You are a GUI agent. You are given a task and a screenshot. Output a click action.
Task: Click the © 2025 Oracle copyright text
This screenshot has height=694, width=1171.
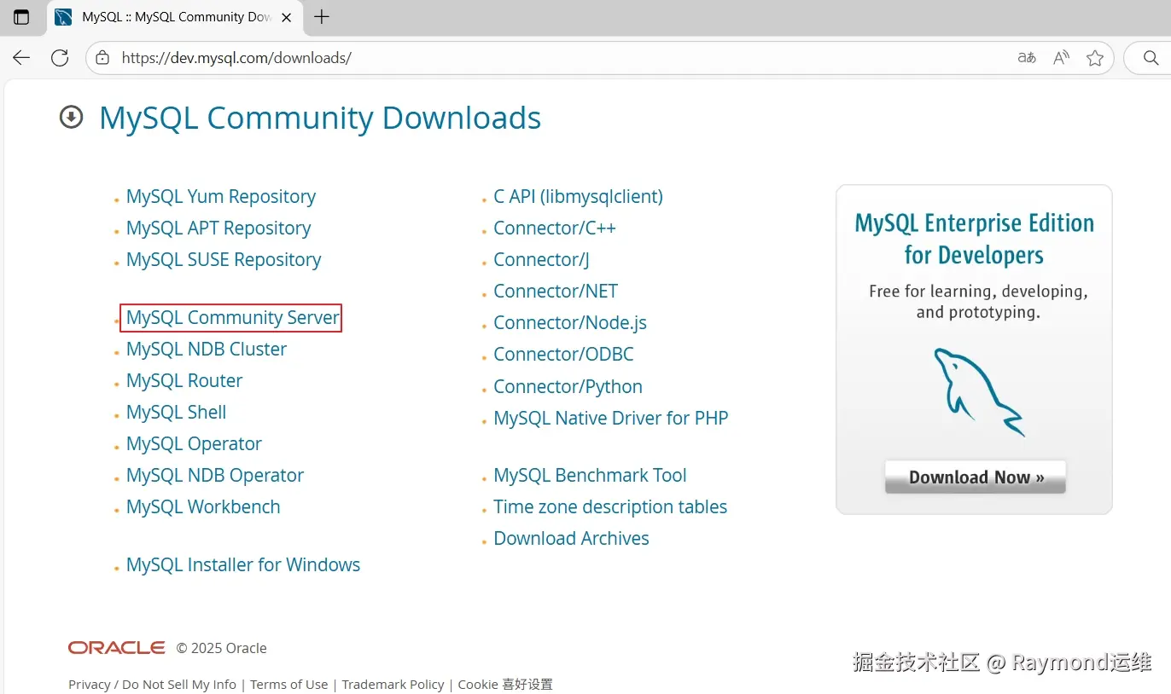point(222,649)
